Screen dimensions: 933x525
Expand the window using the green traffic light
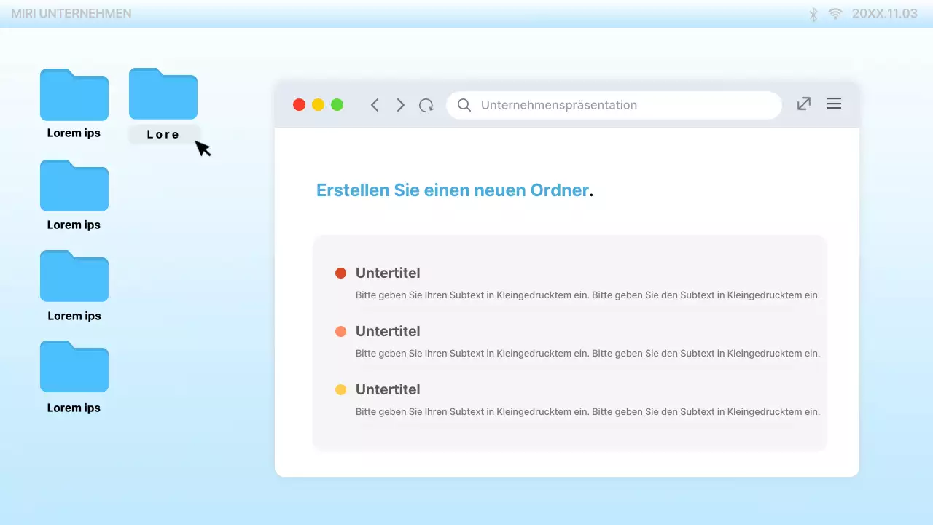click(337, 104)
